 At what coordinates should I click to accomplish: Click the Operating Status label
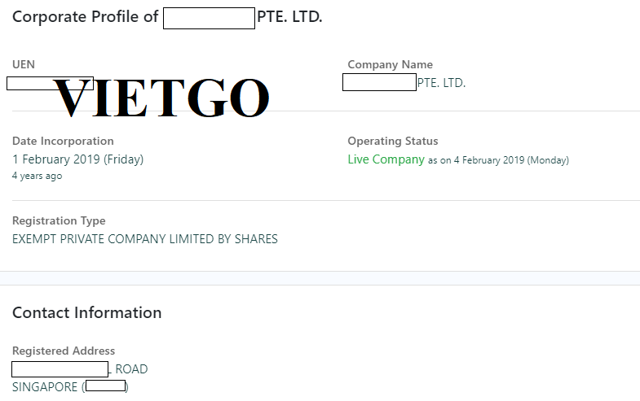pos(393,141)
